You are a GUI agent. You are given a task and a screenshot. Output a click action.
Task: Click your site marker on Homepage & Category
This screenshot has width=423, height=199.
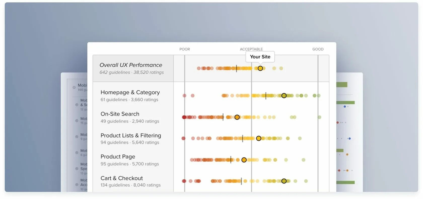coord(284,96)
